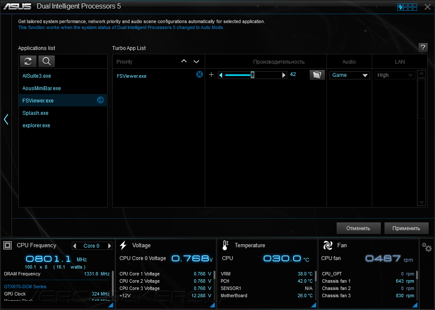Move priority down with down chevron

click(x=197, y=61)
